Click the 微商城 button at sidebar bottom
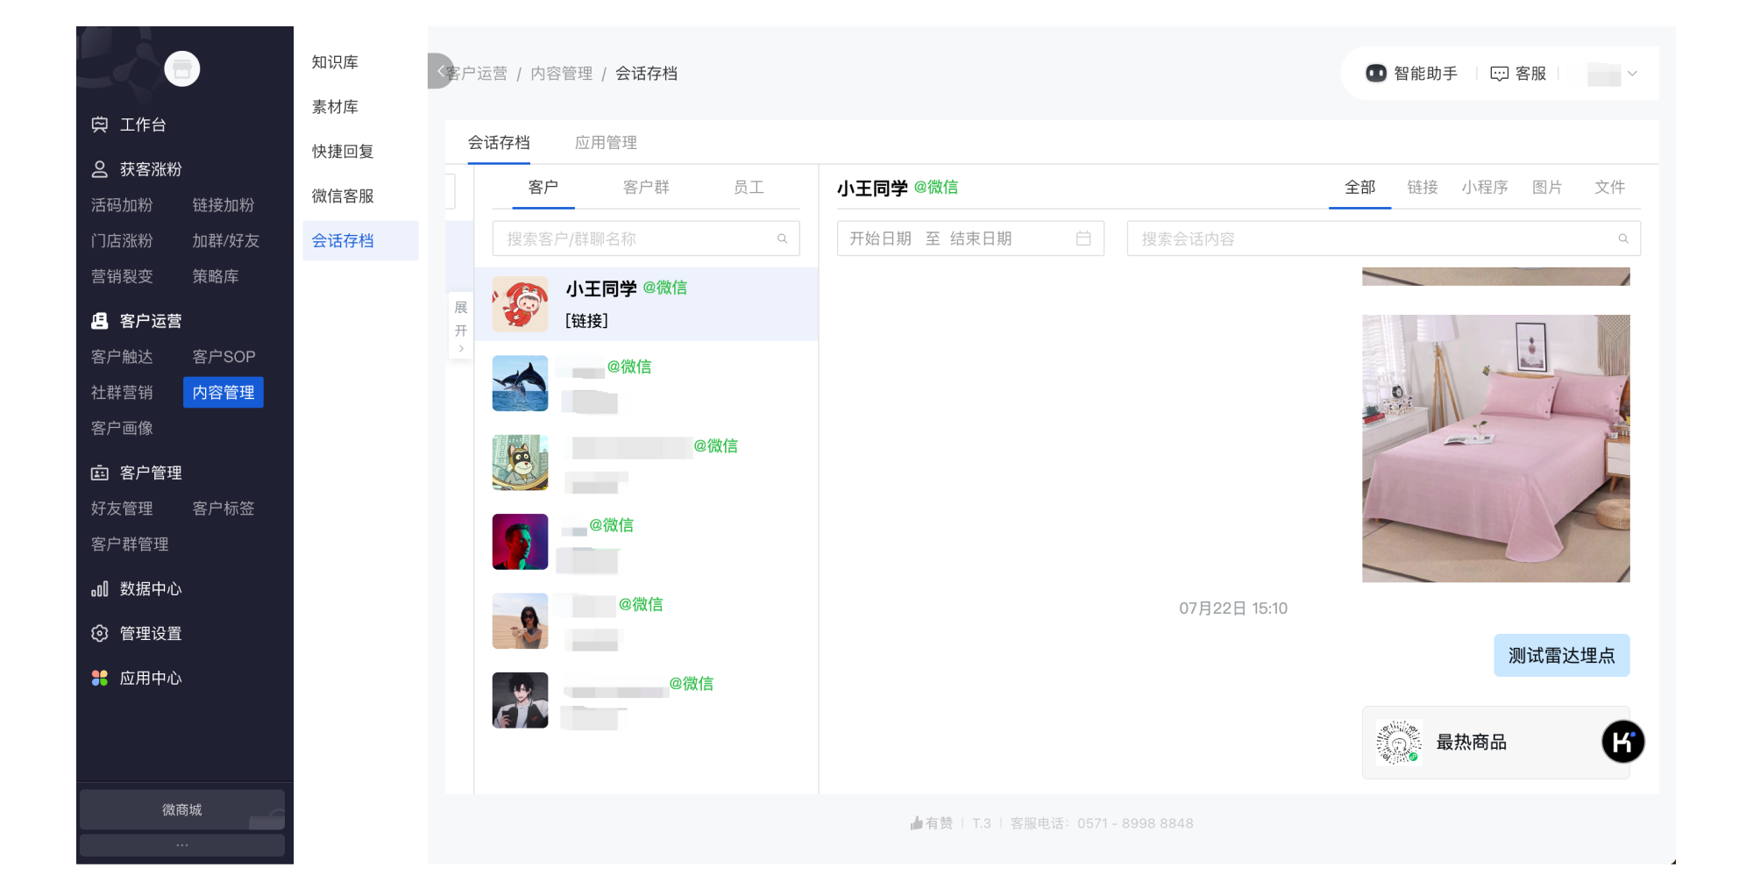Viewport: 1753px width, 889px height. coord(182,810)
